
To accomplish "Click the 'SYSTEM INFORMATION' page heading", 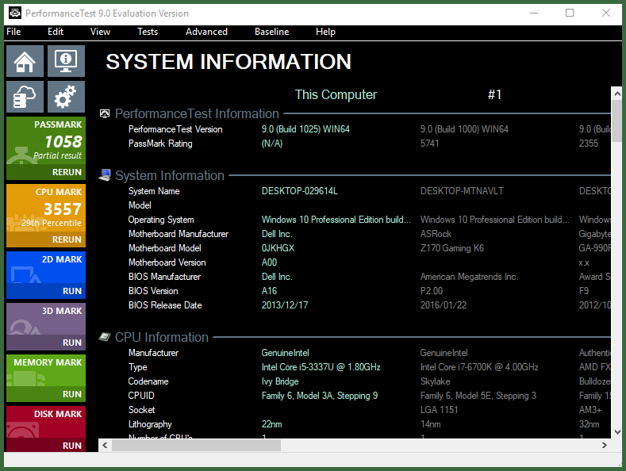I will (x=229, y=62).
